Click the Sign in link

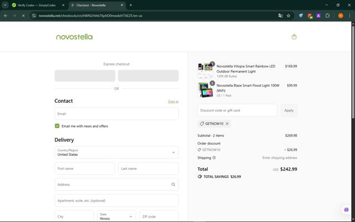click(173, 102)
